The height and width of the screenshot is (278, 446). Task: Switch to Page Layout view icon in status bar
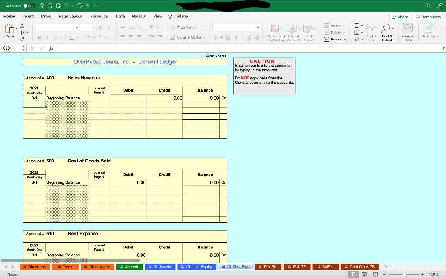365,275
